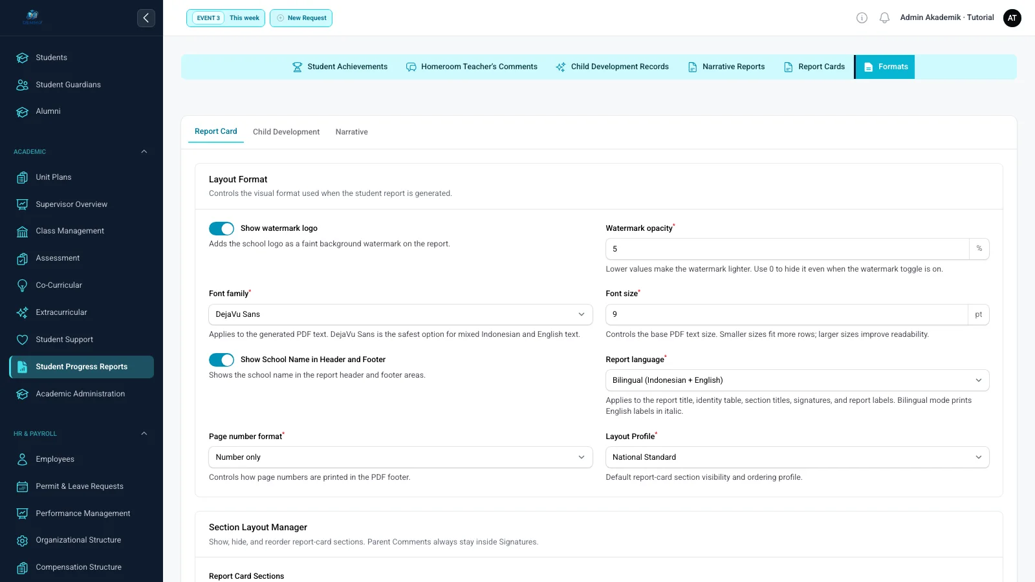Switch to the Child Development tab
Viewport: 1035px width, 582px height.
click(286, 132)
